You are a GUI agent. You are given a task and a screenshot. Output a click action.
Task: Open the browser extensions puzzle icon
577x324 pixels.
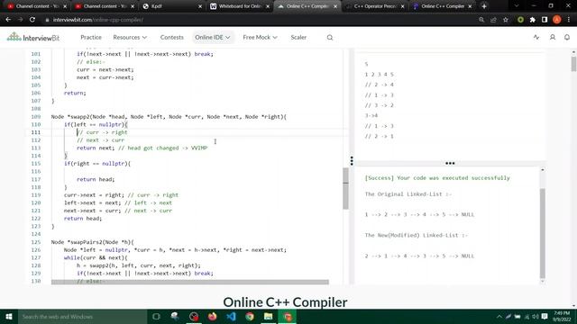pyautogui.click(x=533, y=20)
